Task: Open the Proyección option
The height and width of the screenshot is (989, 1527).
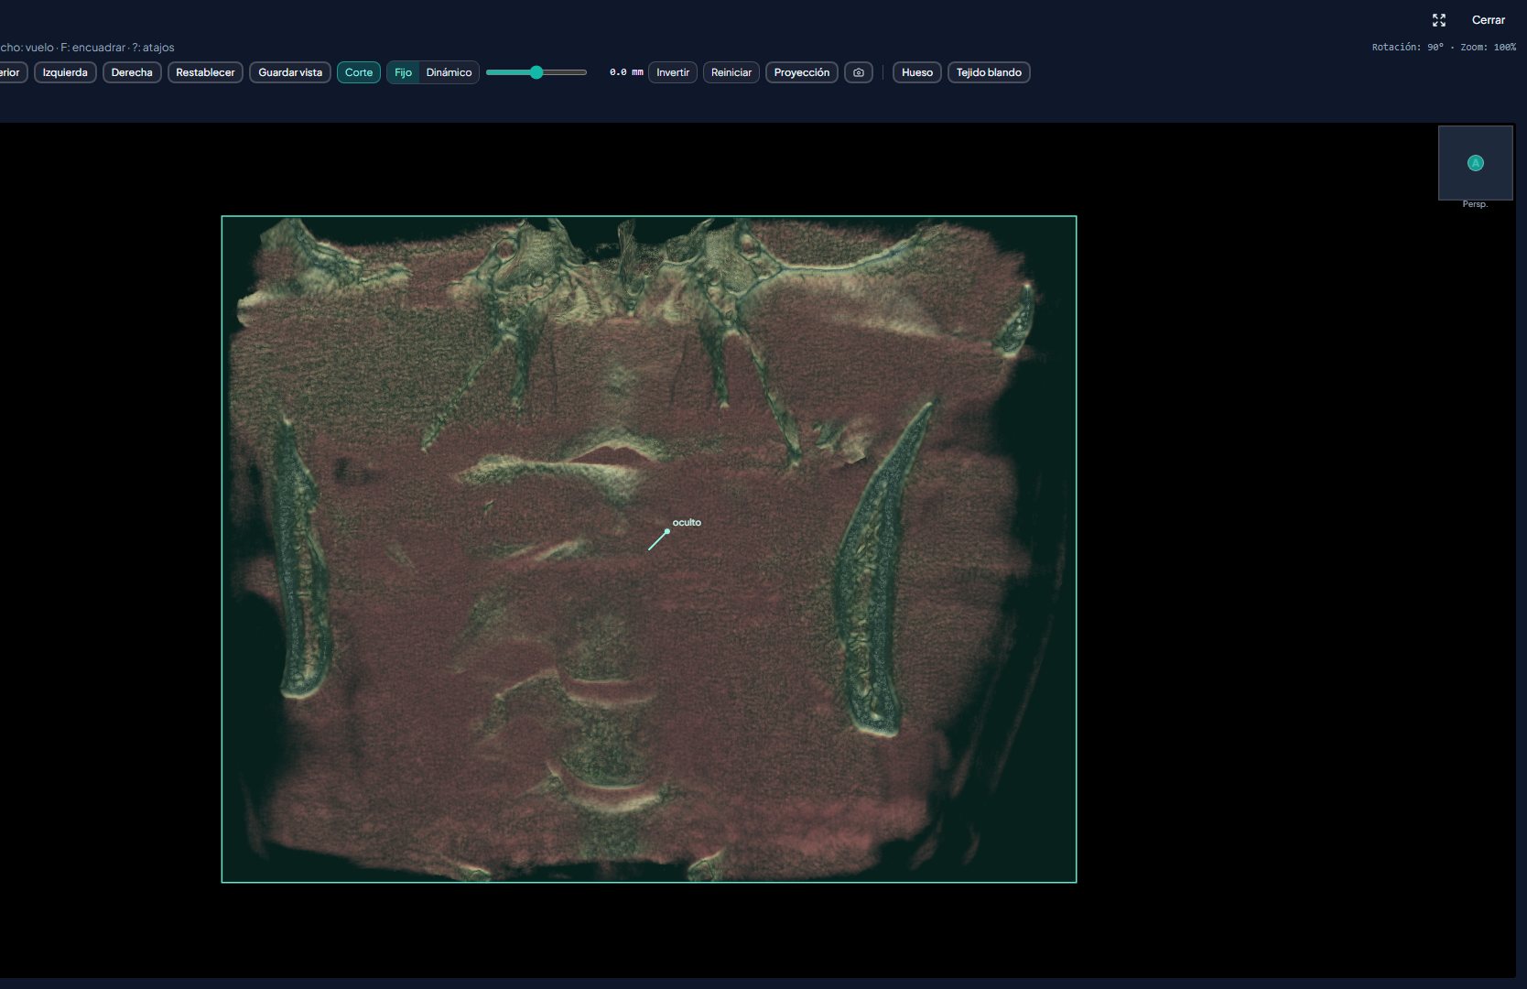Action: coord(802,72)
